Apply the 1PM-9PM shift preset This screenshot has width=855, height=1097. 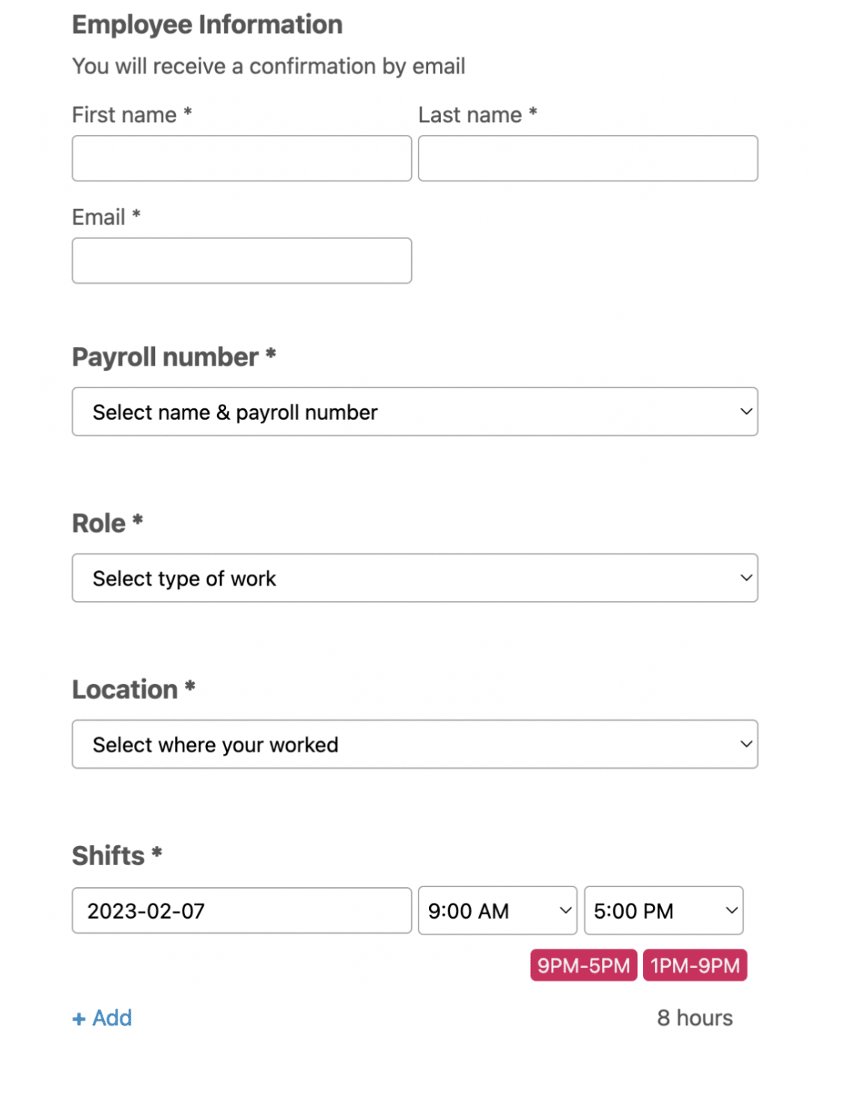click(695, 965)
